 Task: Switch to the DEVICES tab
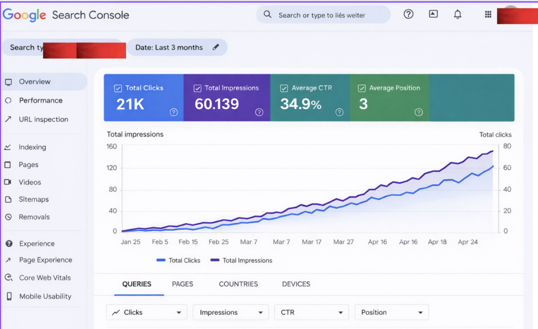click(296, 284)
